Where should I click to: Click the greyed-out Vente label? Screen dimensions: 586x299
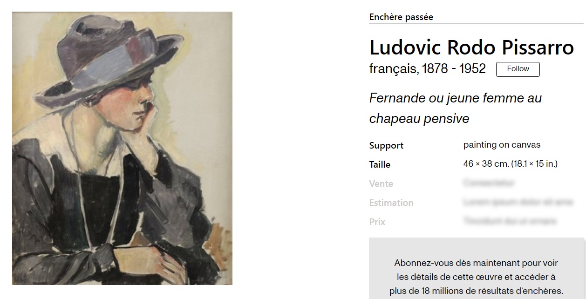point(381,183)
